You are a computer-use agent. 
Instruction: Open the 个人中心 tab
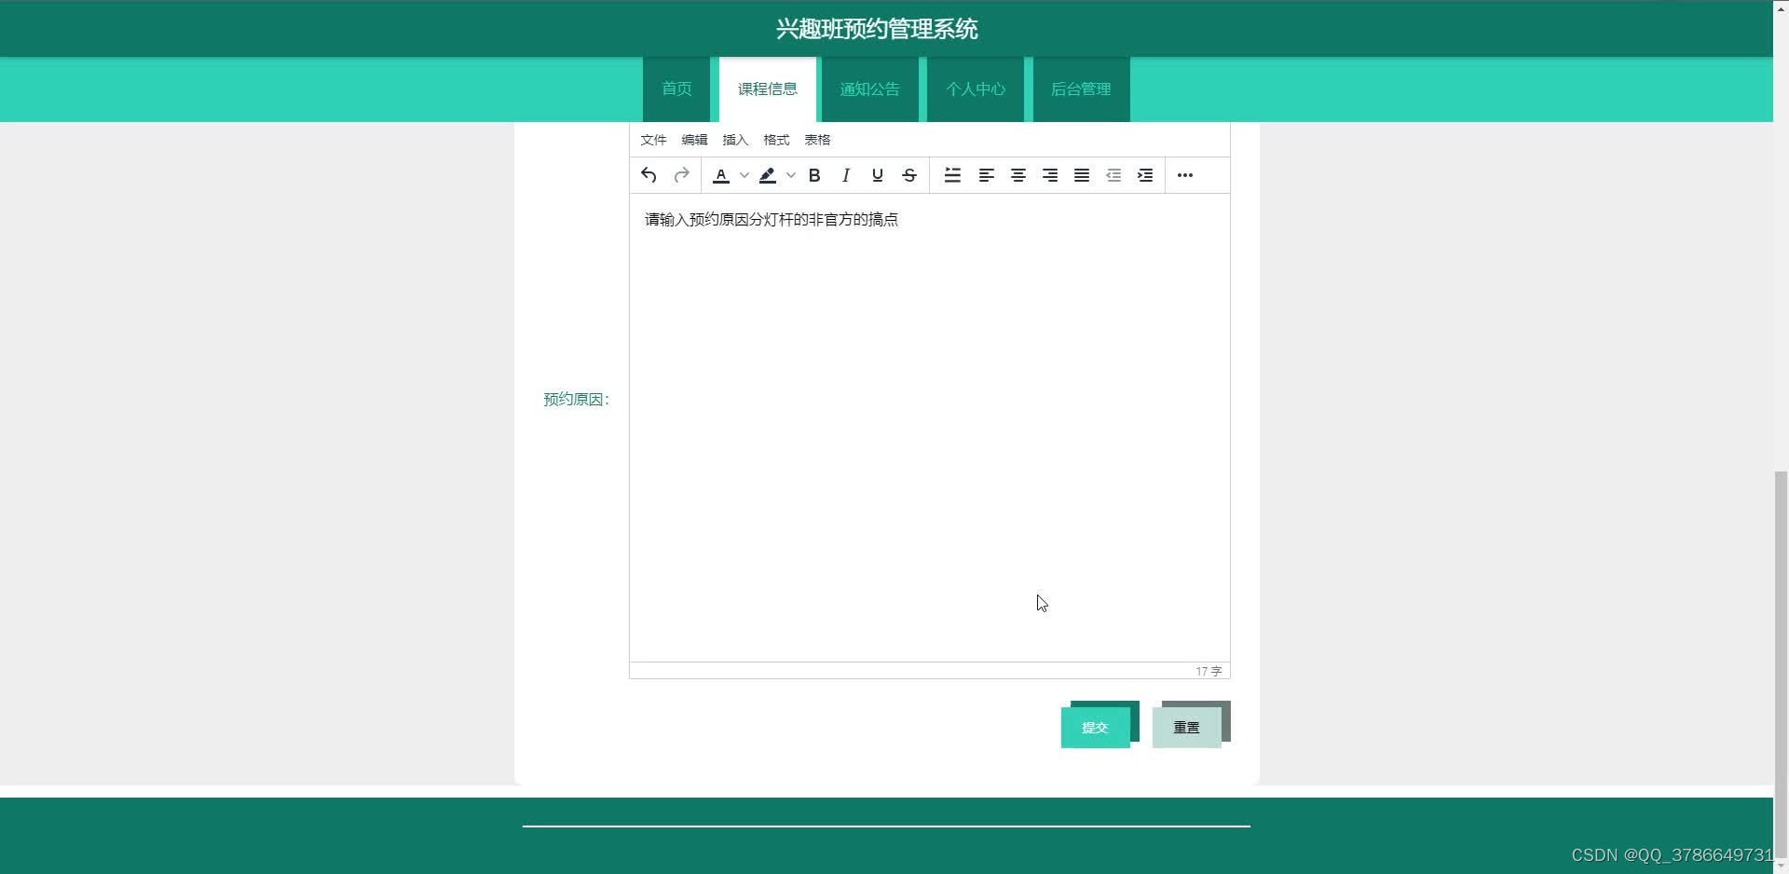976,89
